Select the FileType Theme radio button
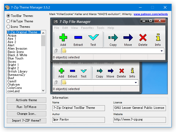This screenshot has height=132, width=176. point(8,21)
